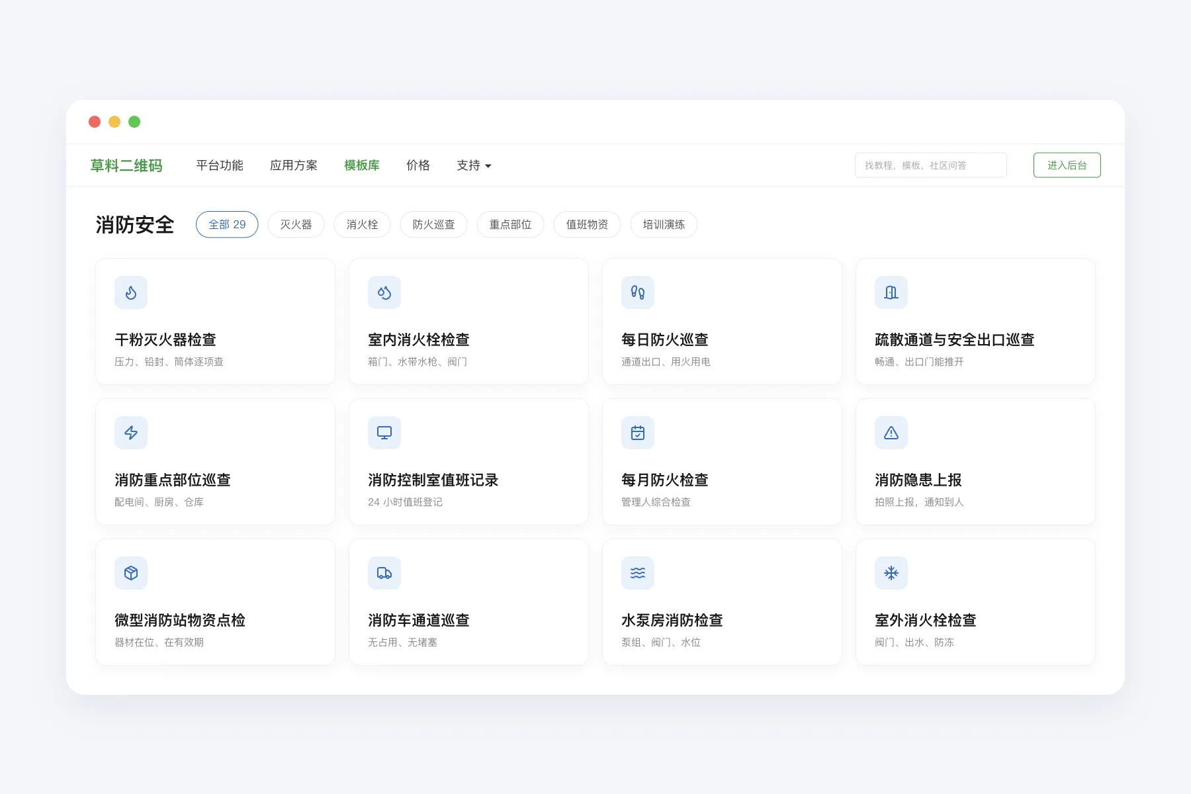Click the truck icon for 消防车通道巡查
This screenshot has width=1191, height=794.
click(x=384, y=573)
